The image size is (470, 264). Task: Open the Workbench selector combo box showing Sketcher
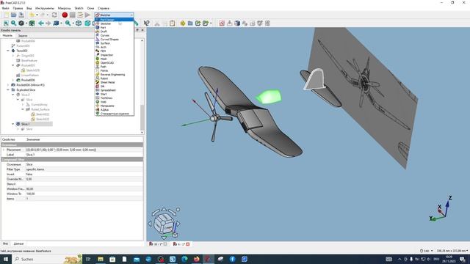(115, 15)
